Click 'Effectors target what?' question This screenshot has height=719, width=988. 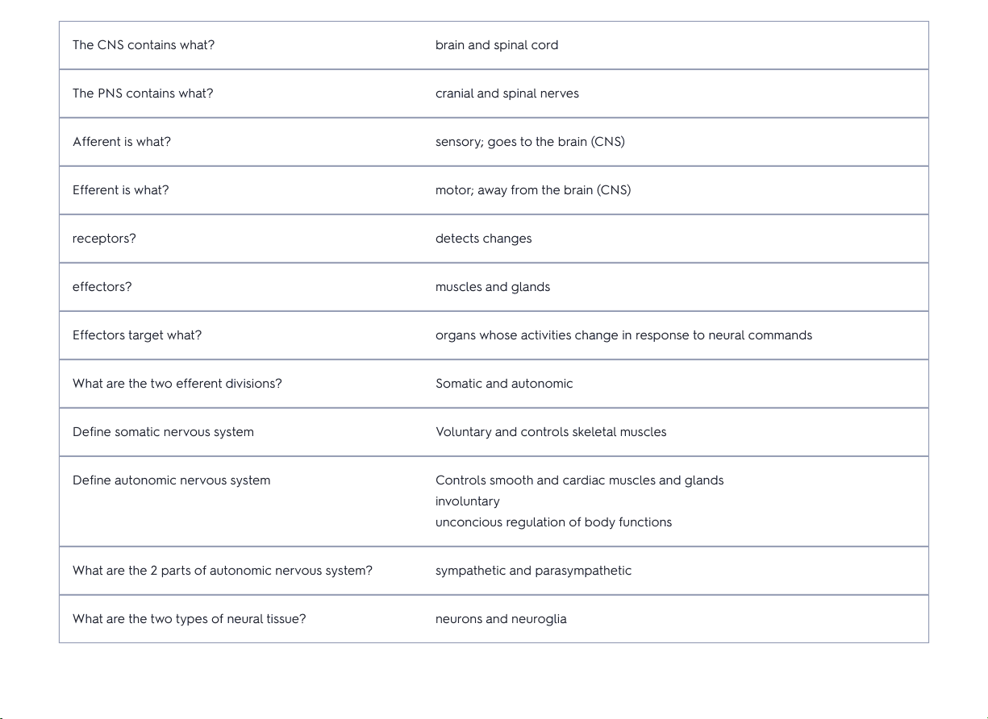(x=137, y=335)
